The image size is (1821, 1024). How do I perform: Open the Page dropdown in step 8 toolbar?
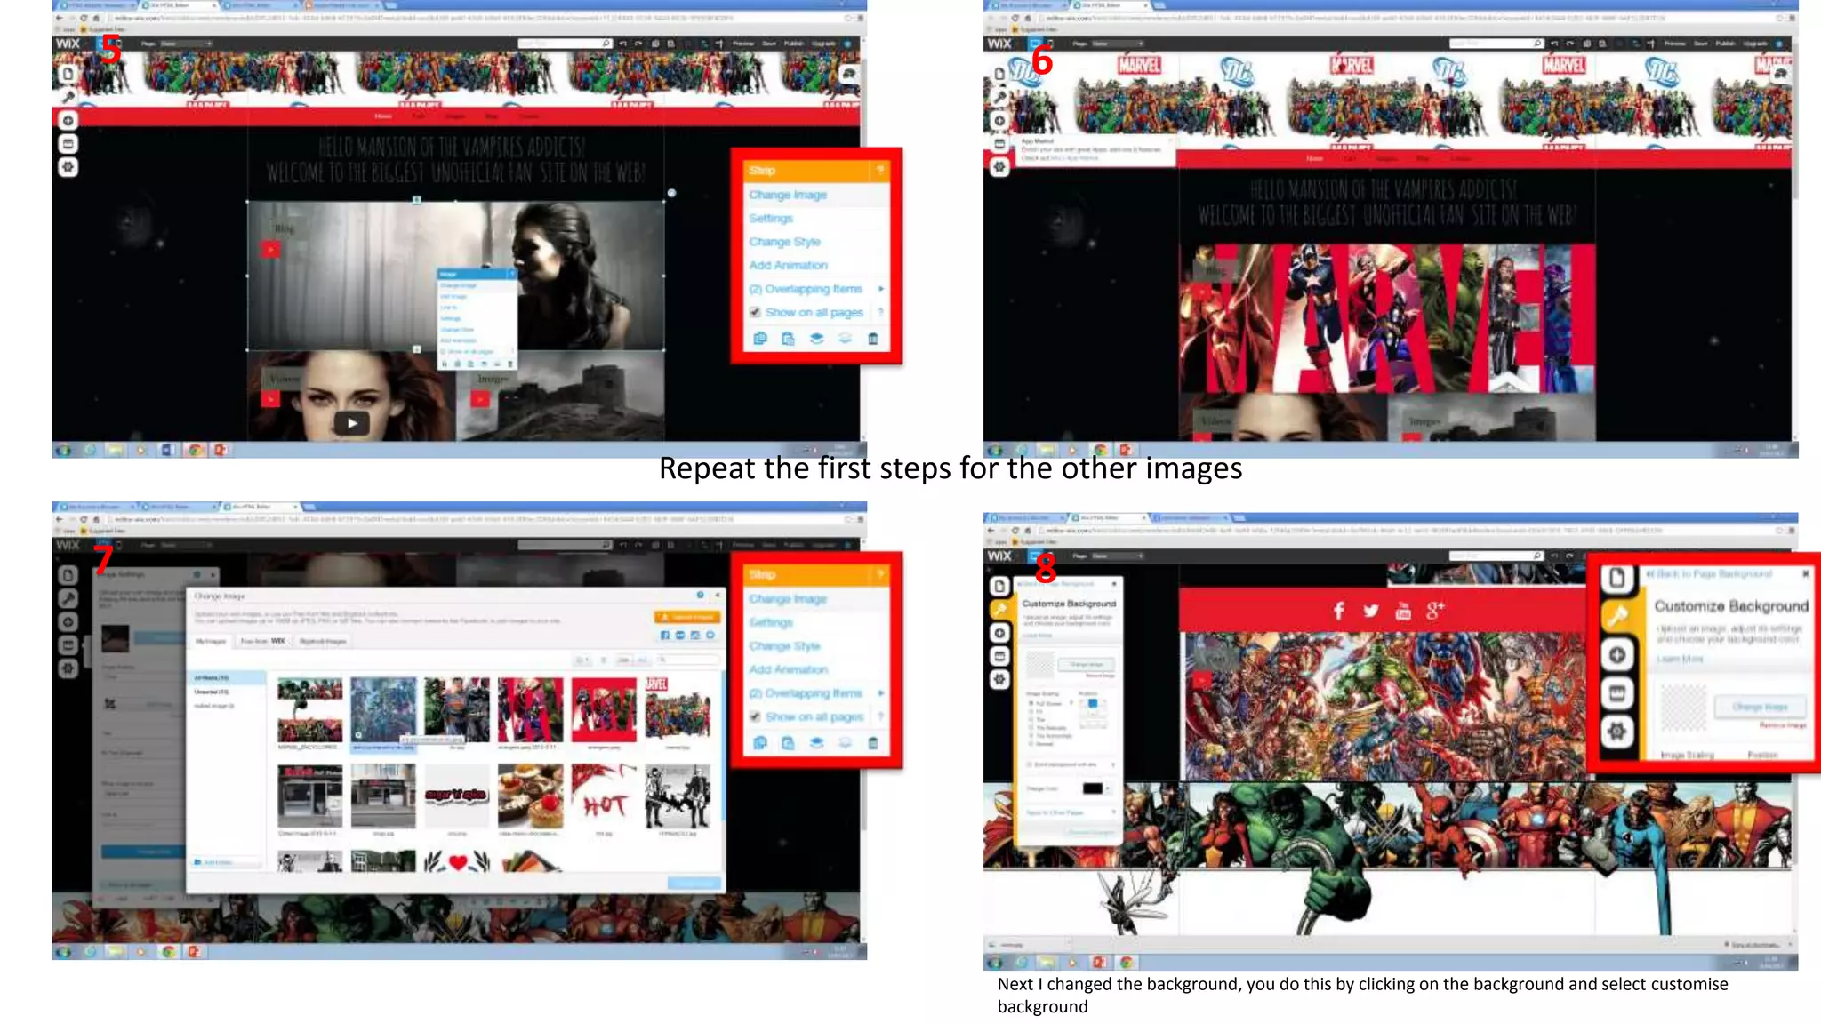[x=1113, y=556]
